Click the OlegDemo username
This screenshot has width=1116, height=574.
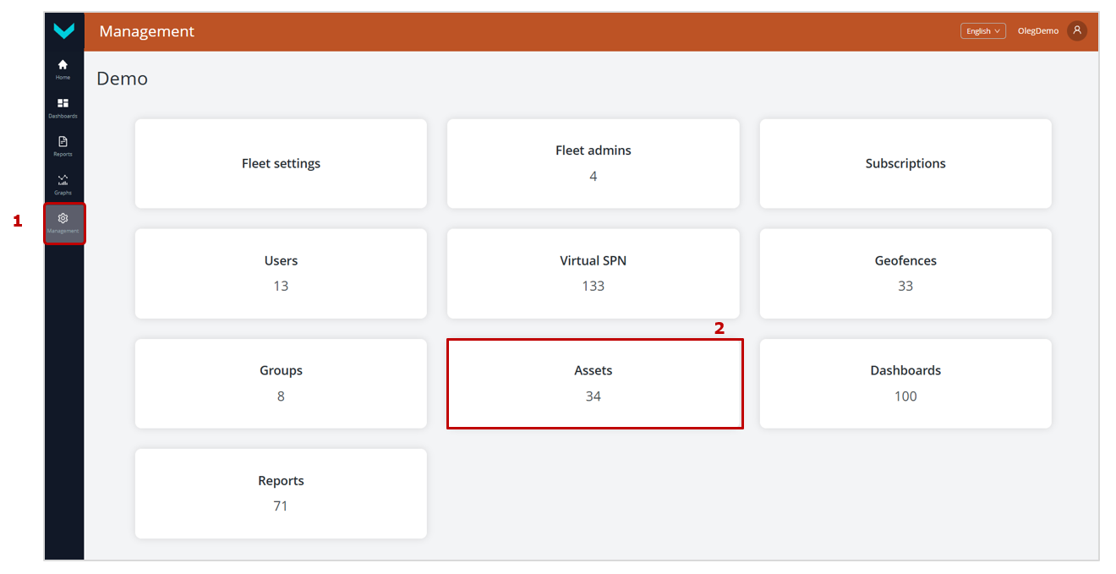click(1037, 31)
